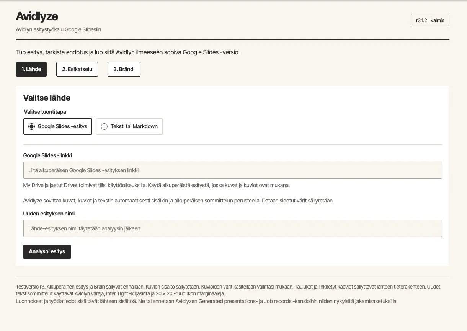Click the My Drive ja jaetut Drivet help text

[x=157, y=185]
